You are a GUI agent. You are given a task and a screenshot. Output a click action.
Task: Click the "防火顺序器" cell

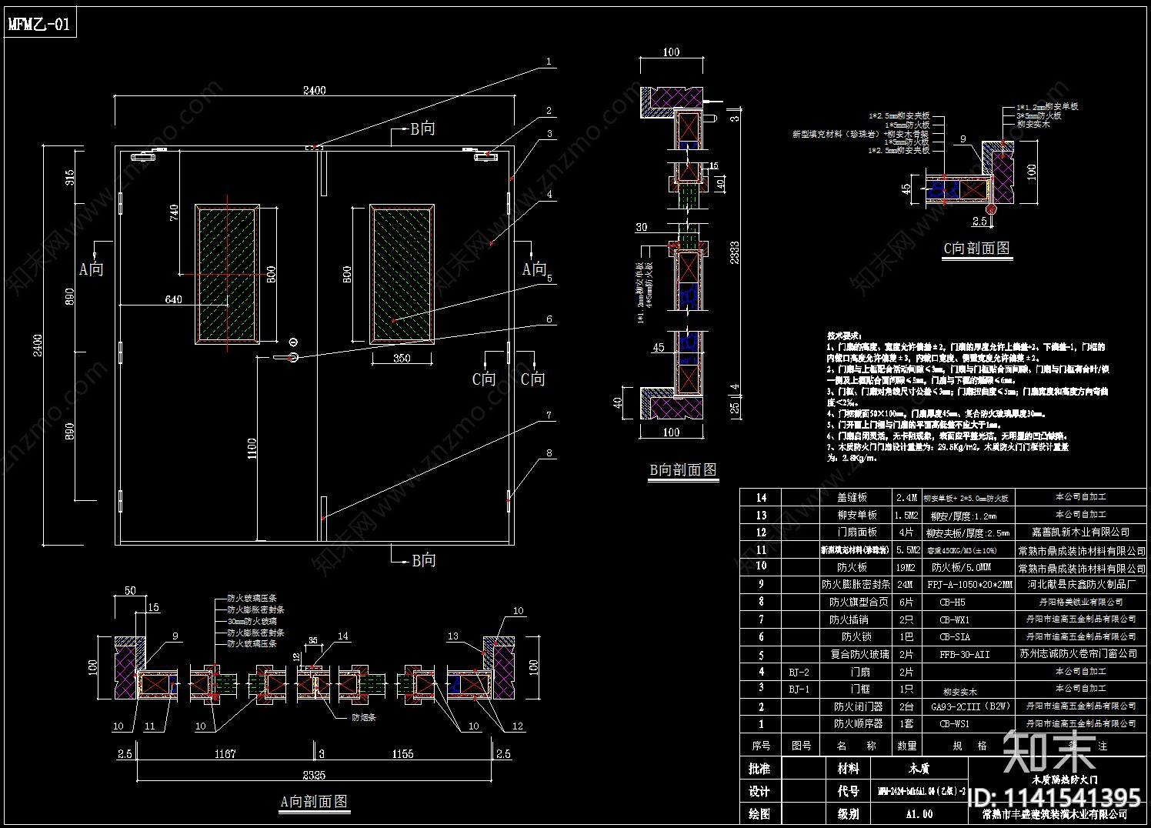pos(858,724)
